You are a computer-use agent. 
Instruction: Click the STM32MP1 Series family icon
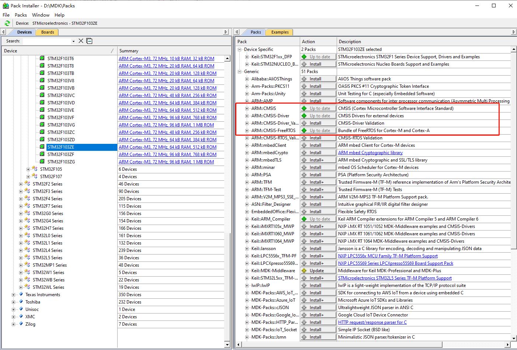27,265
